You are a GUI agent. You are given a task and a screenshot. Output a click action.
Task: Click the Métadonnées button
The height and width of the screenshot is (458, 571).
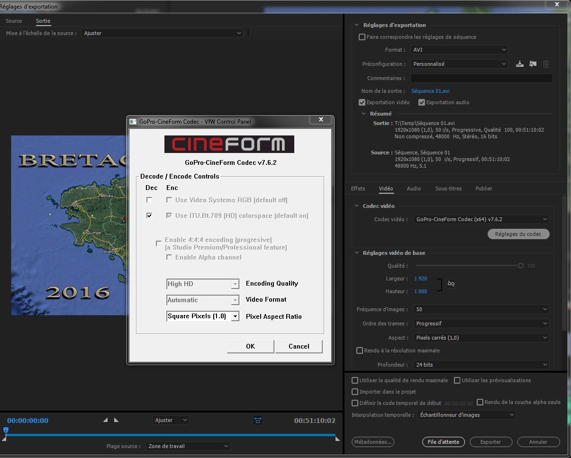(373, 442)
